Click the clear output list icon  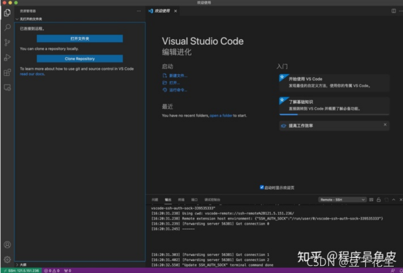coord(371,200)
